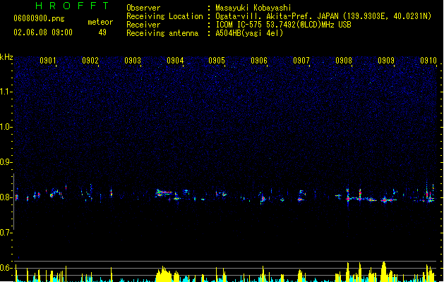Click the Receiver label
Image resolution: width=444 pixels, height=282 pixels.
pos(143,25)
